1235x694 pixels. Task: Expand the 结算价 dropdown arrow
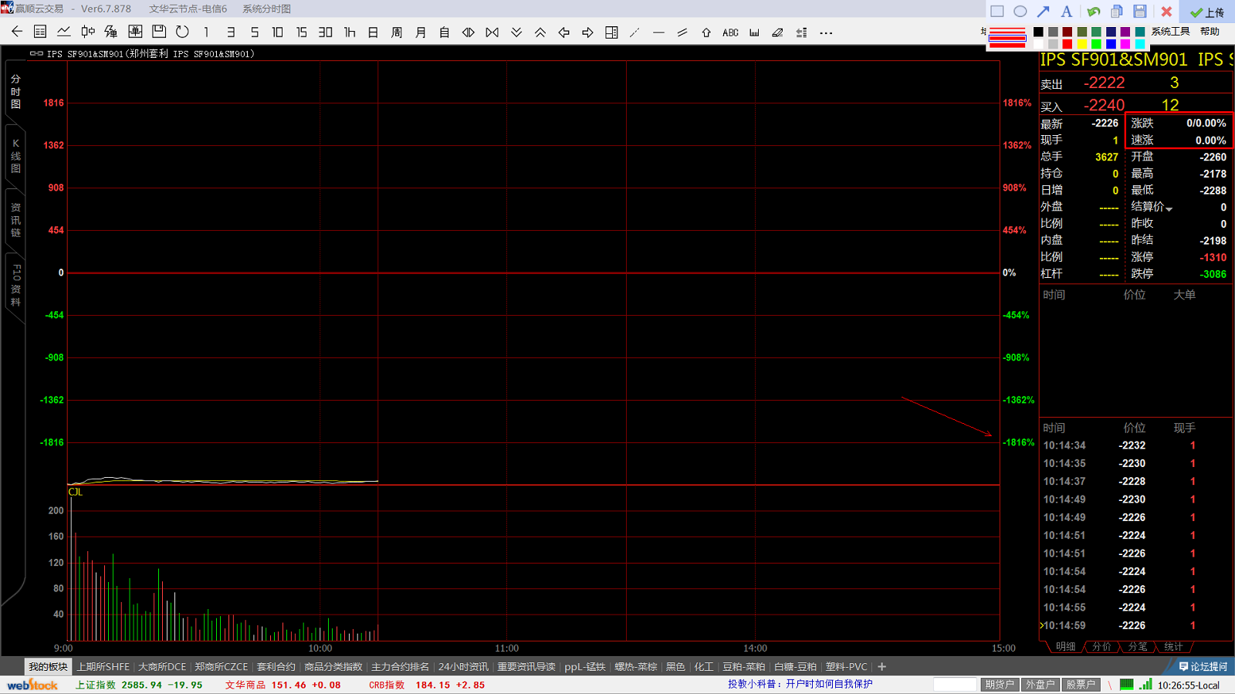pos(1169,208)
